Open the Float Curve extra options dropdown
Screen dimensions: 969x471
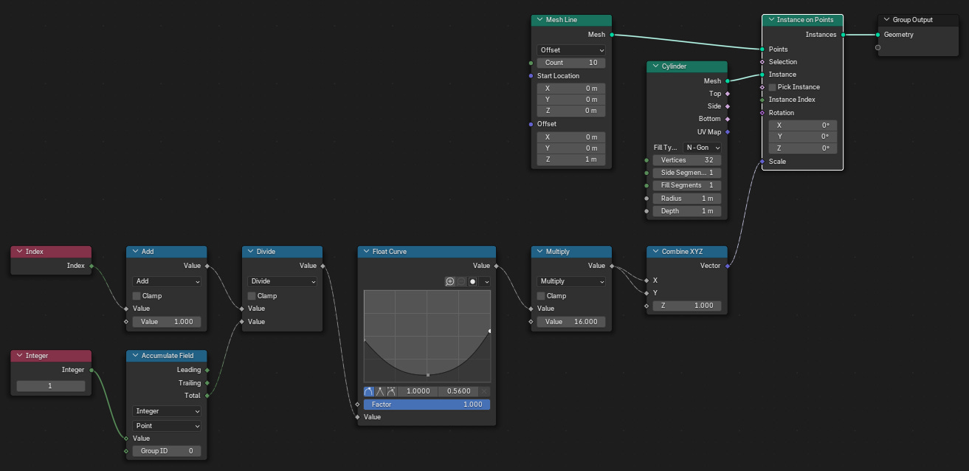486,282
